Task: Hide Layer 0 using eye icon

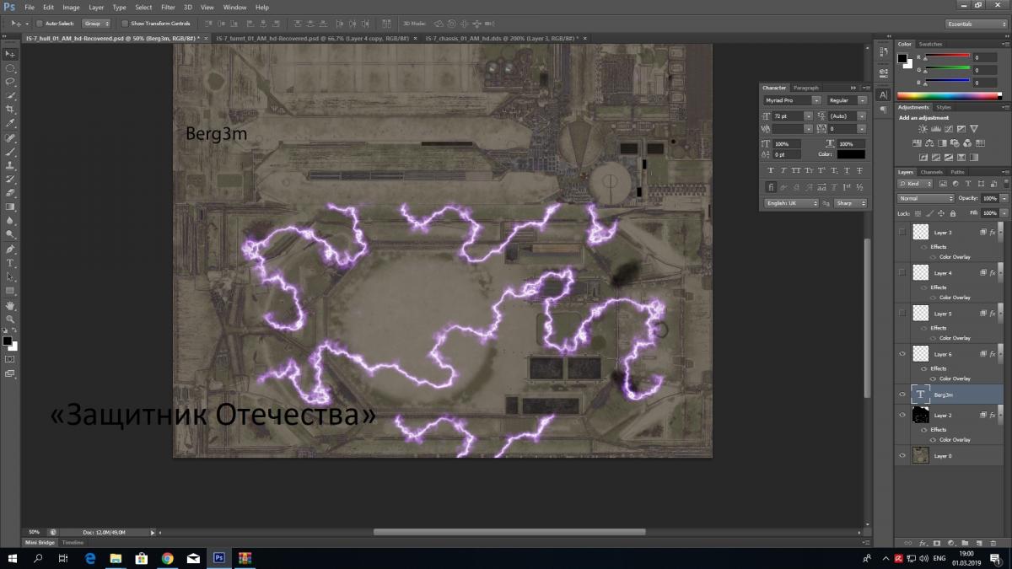Action: coord(903,456)
